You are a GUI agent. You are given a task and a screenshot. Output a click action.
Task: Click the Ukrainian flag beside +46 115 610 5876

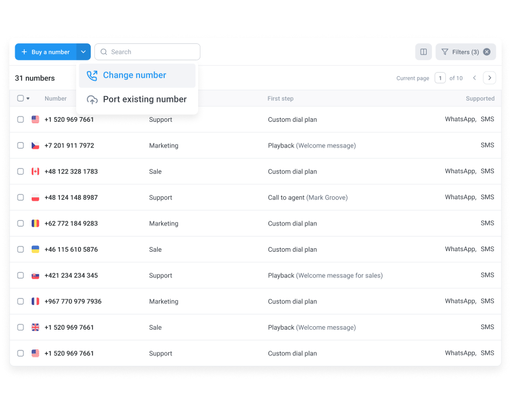[x=35, y=249]
